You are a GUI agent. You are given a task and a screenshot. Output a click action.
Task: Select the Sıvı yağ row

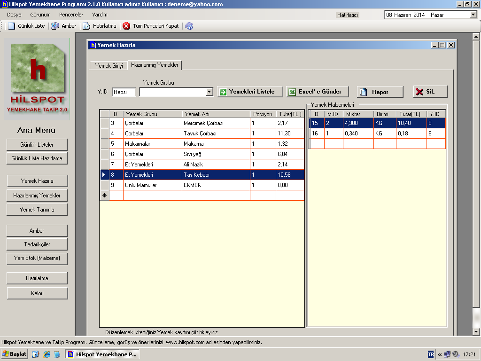(202, 154)
